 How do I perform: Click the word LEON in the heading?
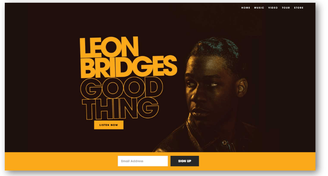click(x=109, y=47)
